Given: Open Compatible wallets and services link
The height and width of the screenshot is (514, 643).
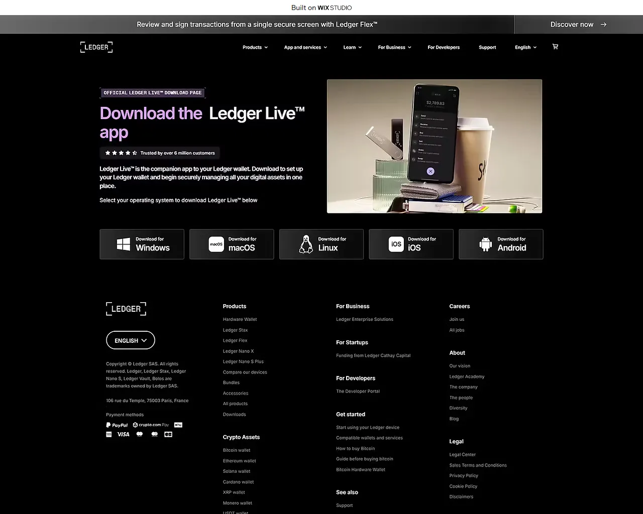Looking at the screenshot, I should pyautogui.click(x=369, y=438).
